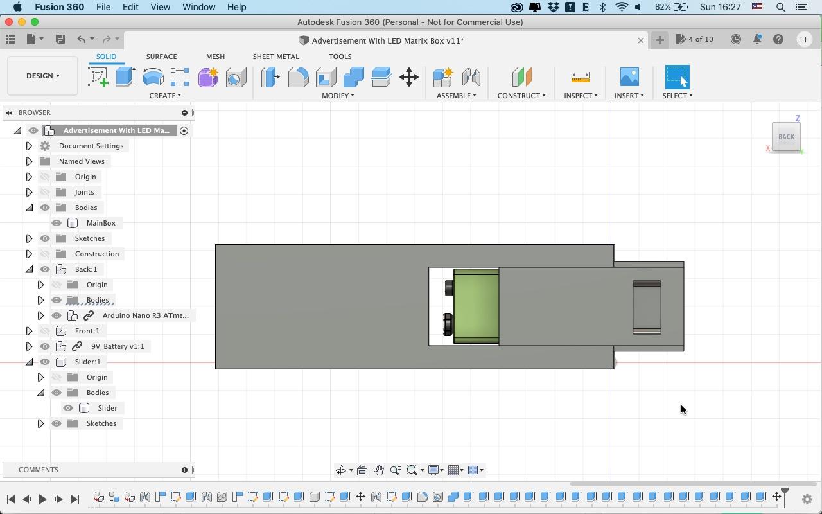
Task: Open the 4 of 10 documents indicator
Action: pos(695,39)
